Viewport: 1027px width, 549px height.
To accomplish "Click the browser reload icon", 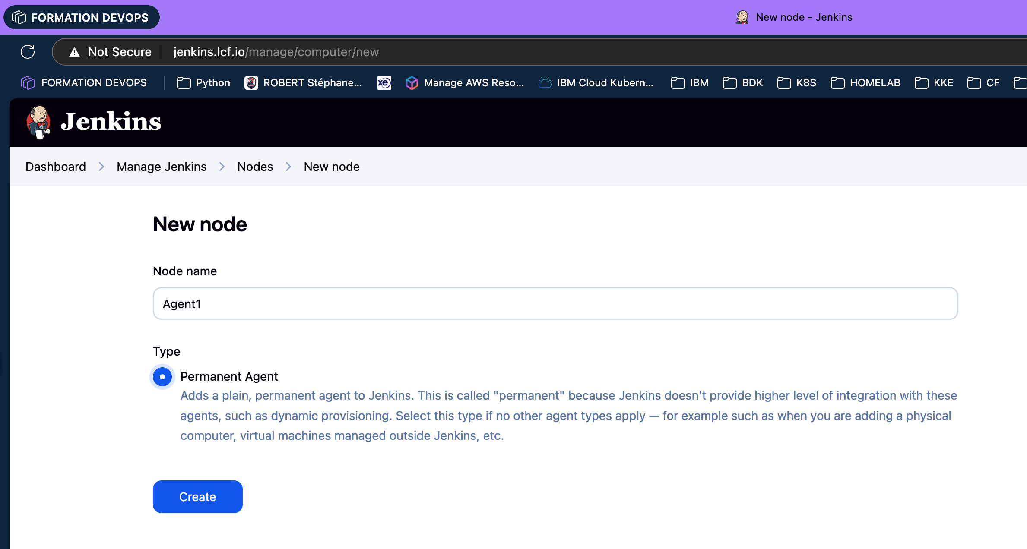I will (28, 52).
